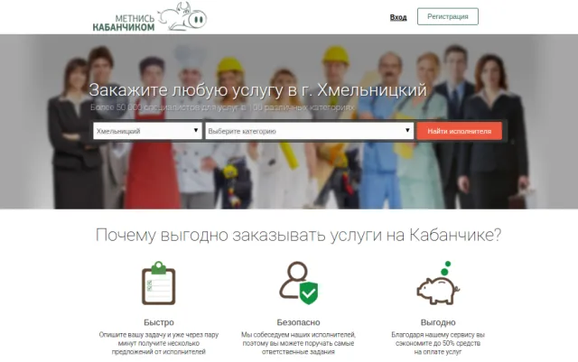578x362 pixels.
Task: Click the Выгодно title
Action: point(438,322)
